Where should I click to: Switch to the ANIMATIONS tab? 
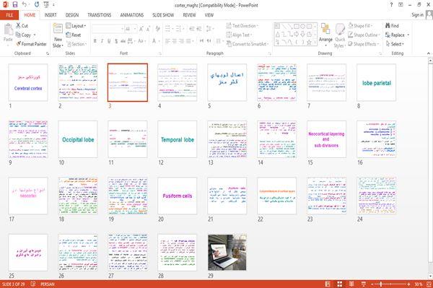[132, 15]
